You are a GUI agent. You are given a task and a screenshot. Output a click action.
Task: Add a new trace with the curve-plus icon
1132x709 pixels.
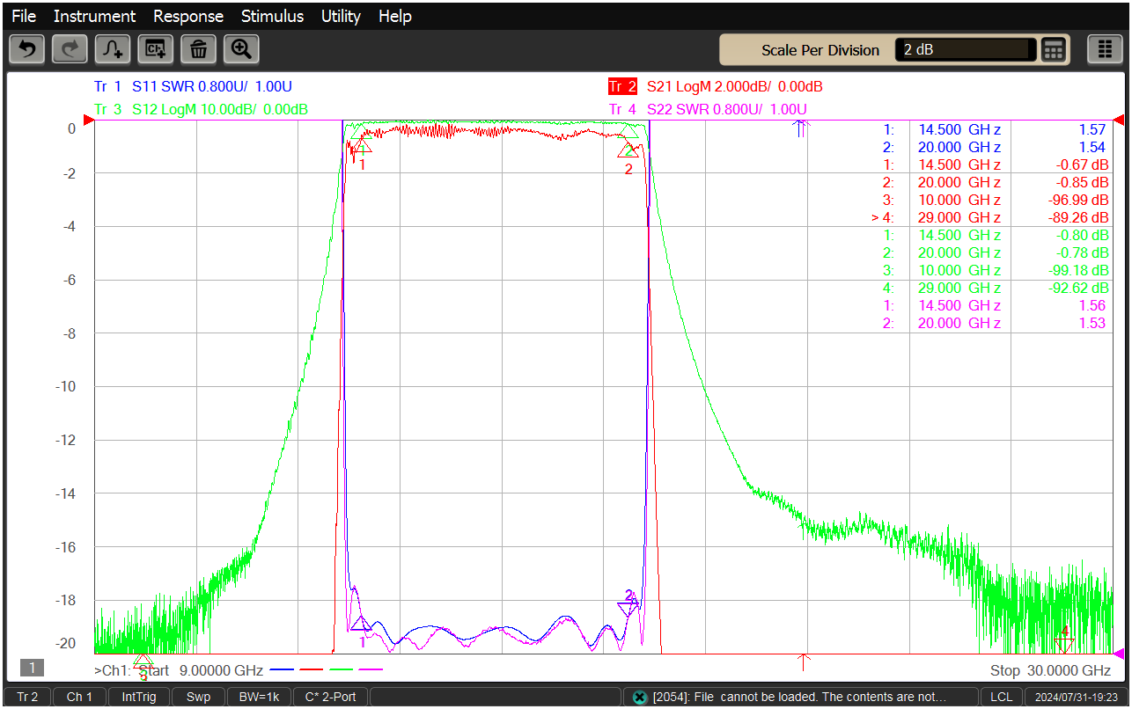[113, 49]
